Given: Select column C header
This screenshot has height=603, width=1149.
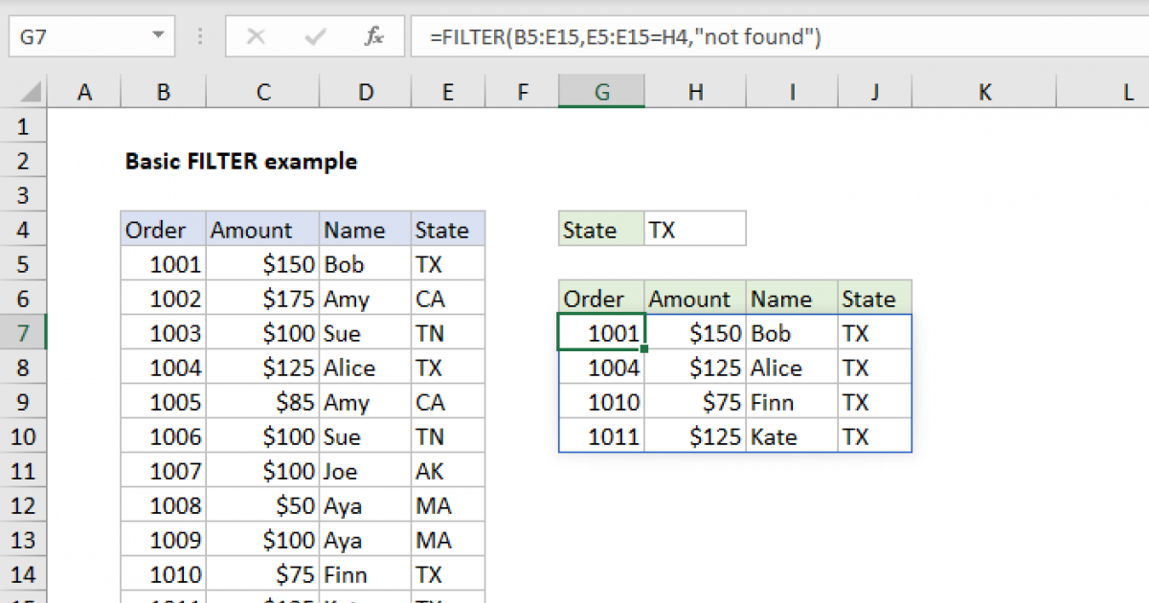Looking at the screenshot, I should click(x=262, y=92).
